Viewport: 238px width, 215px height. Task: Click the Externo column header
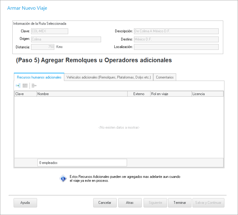click(x=139, y=94)
